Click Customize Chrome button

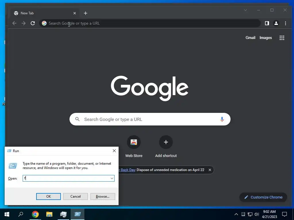[263, 197]
